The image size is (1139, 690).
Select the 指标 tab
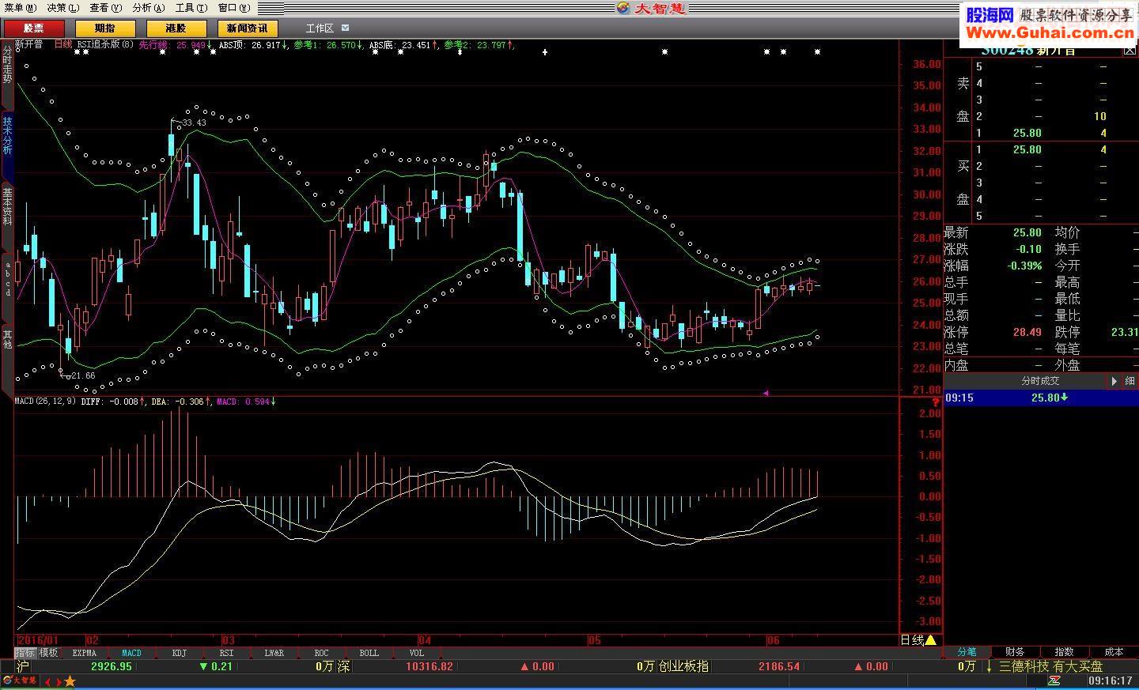[x=25, y=653]
